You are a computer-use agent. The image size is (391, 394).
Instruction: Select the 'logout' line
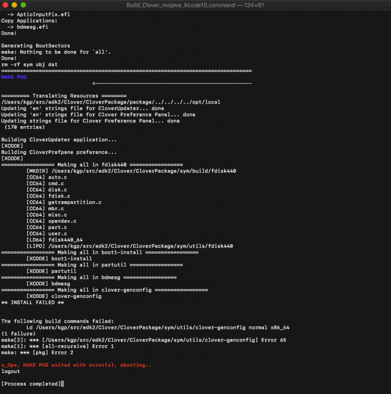point(10,371)
